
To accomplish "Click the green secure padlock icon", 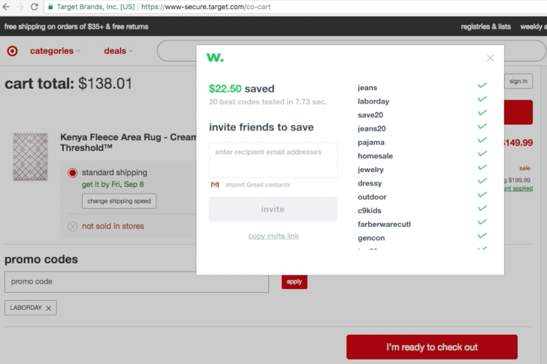I will (50, 7).
